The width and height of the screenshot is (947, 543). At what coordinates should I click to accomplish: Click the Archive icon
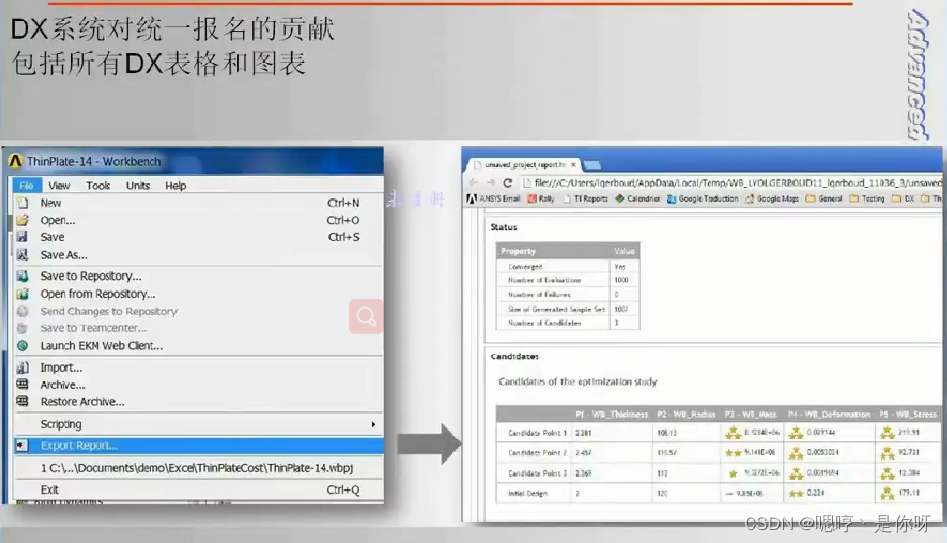[22, 385]
